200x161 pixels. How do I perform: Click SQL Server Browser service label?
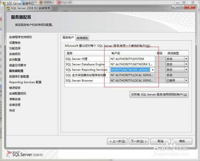click(79, 80)
